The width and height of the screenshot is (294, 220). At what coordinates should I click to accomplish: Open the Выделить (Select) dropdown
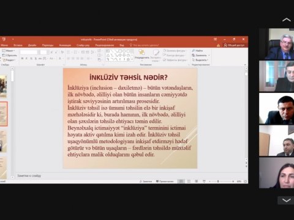coord(200,60)
